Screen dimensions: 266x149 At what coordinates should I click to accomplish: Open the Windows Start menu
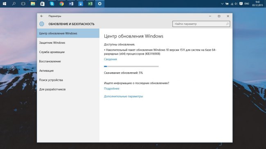click(5, 4)
